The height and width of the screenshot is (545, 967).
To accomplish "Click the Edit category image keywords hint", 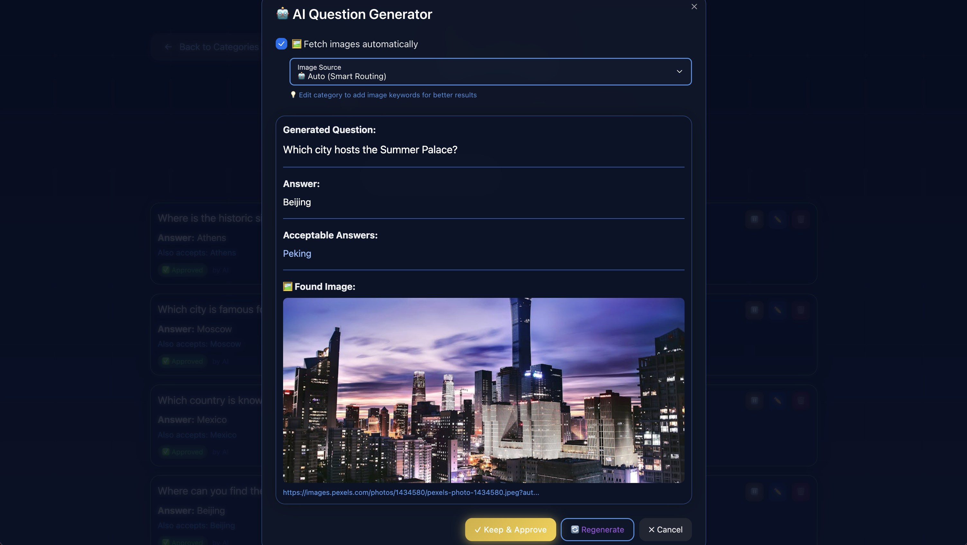I will [x=387, y=95].
